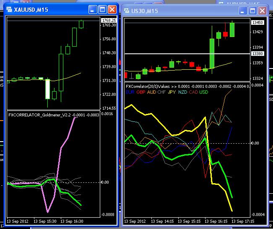Click the large white bearish XAUUSD candle
Image resolution: width=273 pixels, height=229 pixels.
47,89
